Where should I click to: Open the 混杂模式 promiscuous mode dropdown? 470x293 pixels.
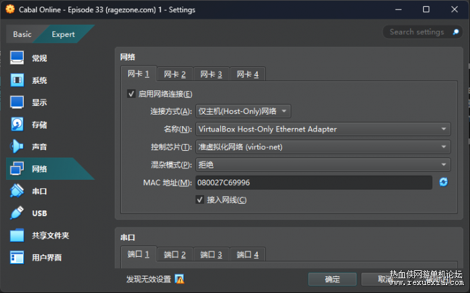(x=323, y=165)
